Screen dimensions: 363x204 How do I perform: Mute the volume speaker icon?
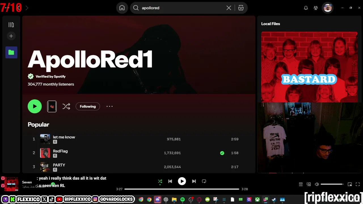click(x=317, y=184)
